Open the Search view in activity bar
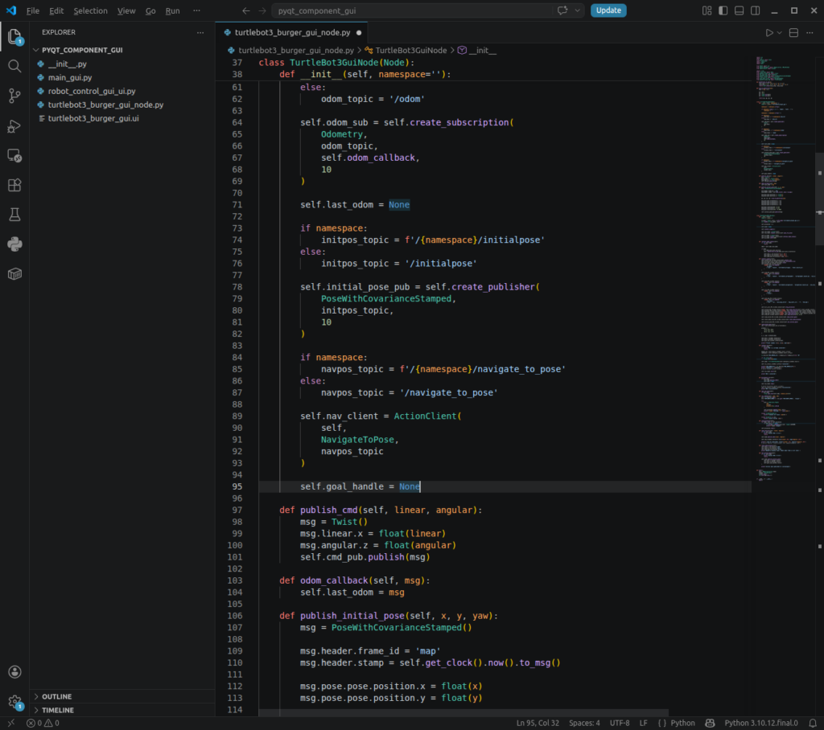824x730 pixels. tap(14, 66)
